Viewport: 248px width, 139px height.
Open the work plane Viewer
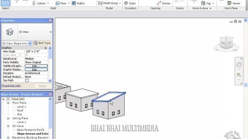tap(234, 3)
